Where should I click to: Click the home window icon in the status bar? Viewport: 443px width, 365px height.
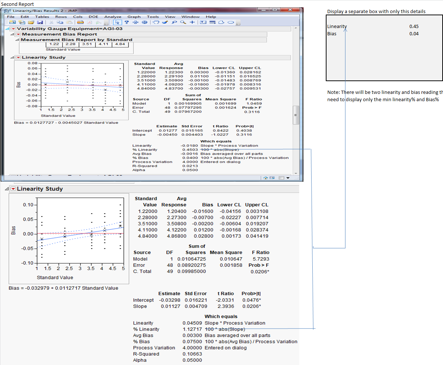point(266,178)
